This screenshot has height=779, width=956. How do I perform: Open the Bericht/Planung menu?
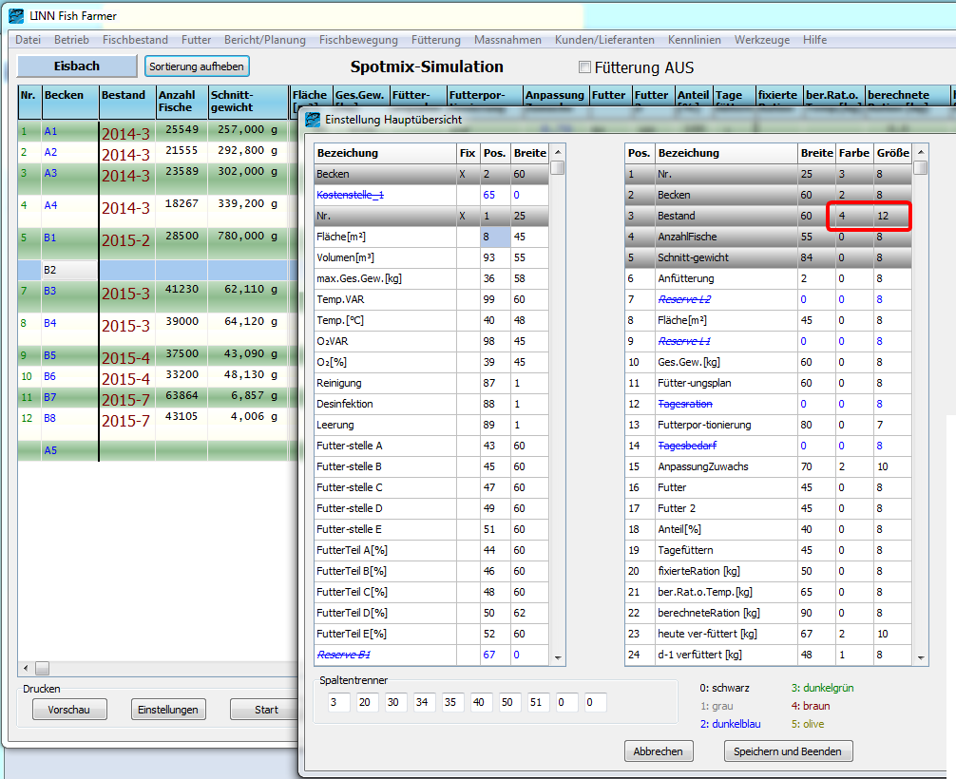coord(264,40)
